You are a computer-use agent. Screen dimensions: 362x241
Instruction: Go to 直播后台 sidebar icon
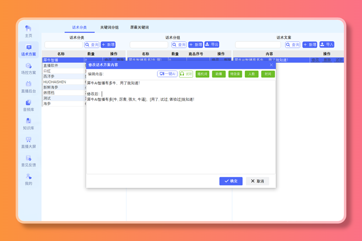coord(28,84)
